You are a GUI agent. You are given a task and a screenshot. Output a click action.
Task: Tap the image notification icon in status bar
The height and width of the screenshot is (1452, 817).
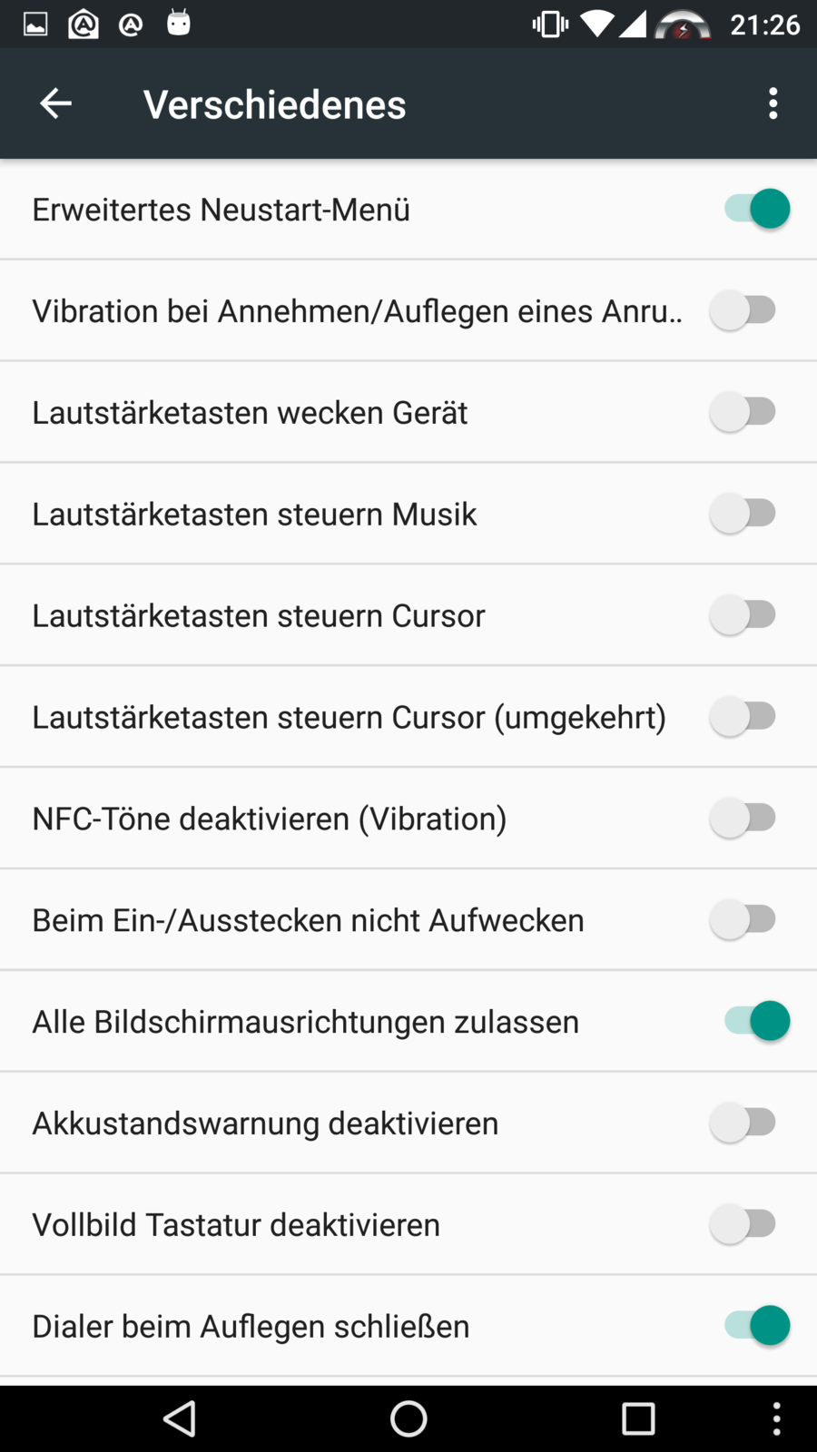tap(35, 25)
